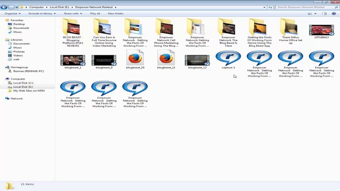Open the address bar history dropdown

click(x=264, y=7)
